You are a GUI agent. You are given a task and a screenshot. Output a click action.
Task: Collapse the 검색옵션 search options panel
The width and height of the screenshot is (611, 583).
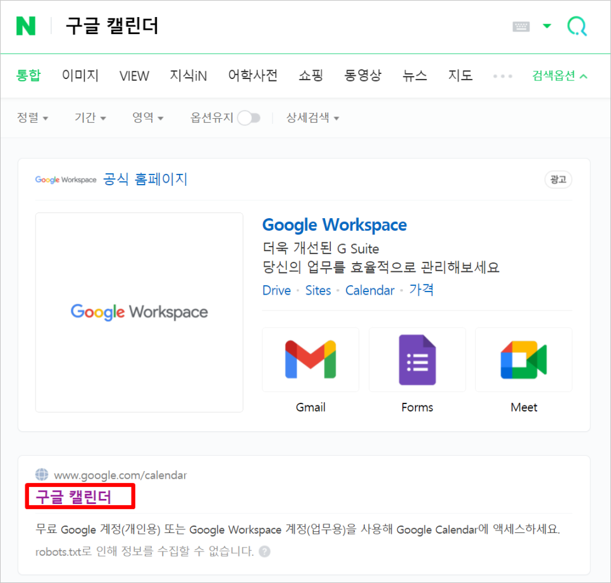point(560,75)
